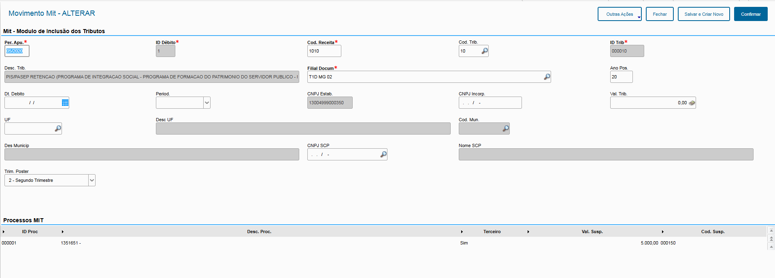Viewport: 775px width, 278px height.
Task: Open calculator icon in Val. Trib. field
Action: [692, 103]
